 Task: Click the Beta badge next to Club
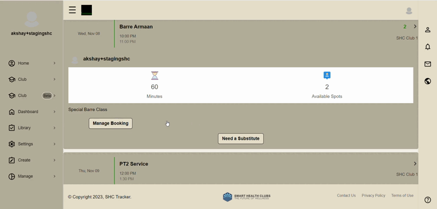click(47, 95)
